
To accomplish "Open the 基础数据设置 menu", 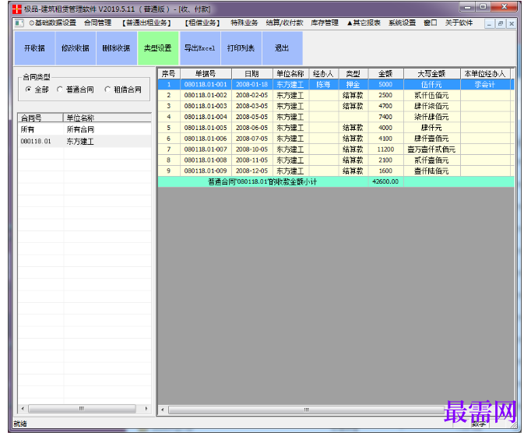I will coord(53,23).
